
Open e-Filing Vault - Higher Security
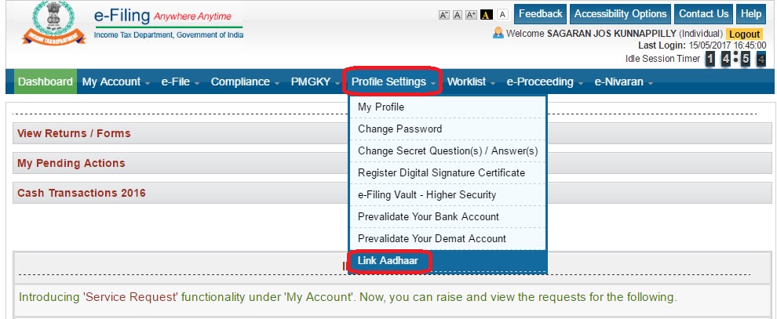coord(448,195)
